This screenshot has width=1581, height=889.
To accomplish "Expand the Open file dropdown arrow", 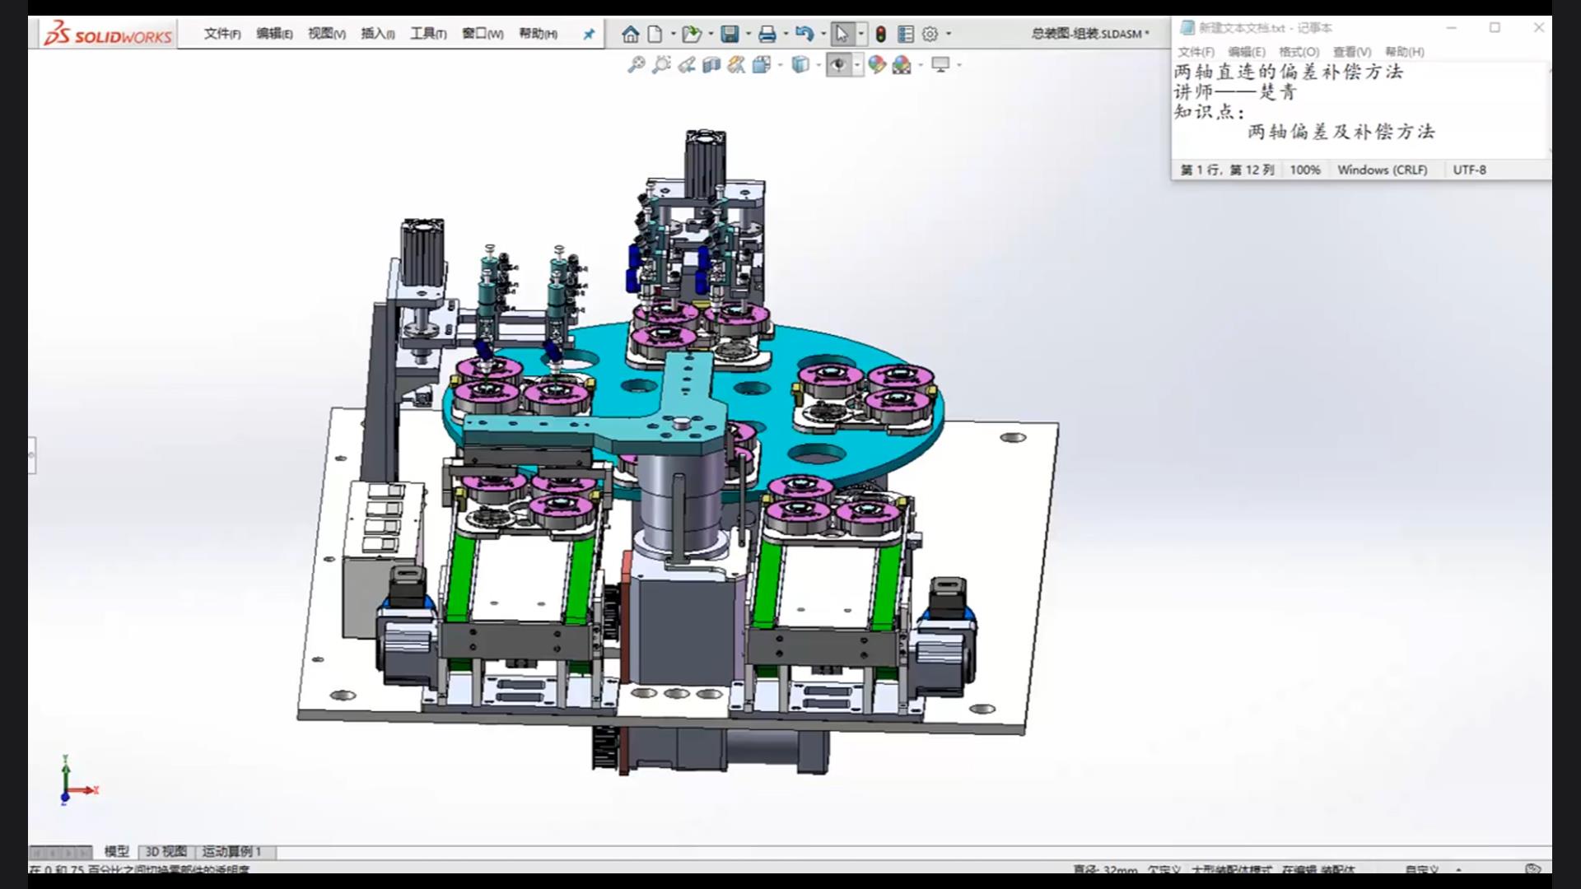I will coord(711,34).
